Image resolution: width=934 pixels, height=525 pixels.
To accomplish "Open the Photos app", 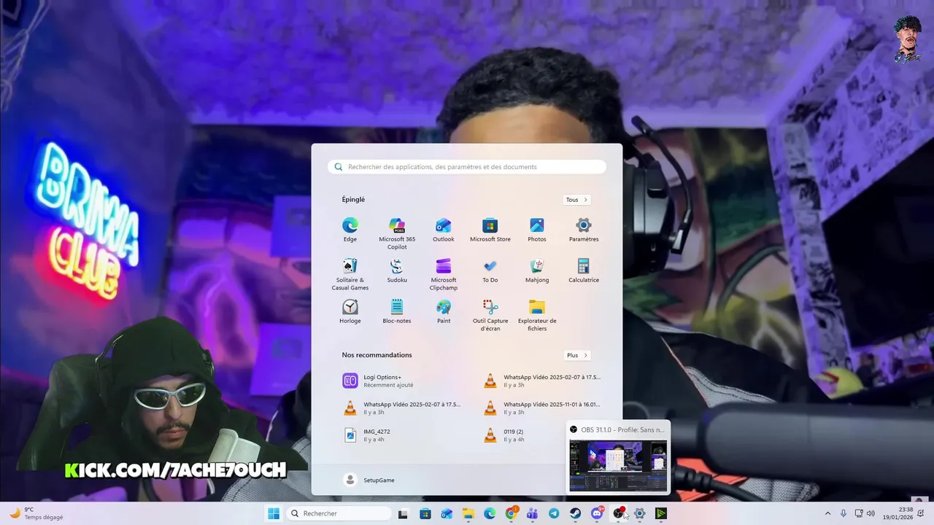I will coord(537,230).
